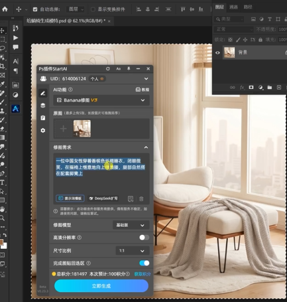
Task: Switch to the 通道 tab
Action: tap(233, 7)
